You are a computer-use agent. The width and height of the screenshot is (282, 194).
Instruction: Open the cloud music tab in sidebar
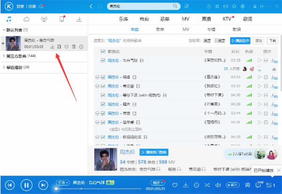pyautogui.click(x=26, y=19)
